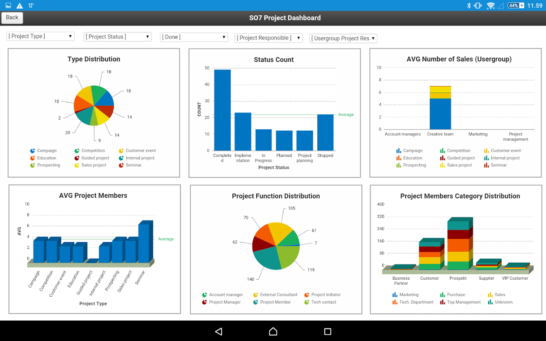Click the Average label in Status Count
Viewport: 546px width, 341px height.
tap(346, 114)
